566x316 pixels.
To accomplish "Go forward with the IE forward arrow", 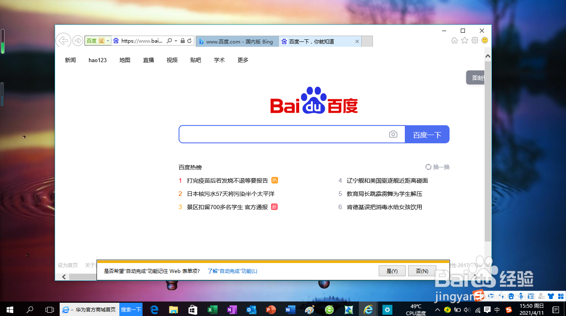I will 77,41.
